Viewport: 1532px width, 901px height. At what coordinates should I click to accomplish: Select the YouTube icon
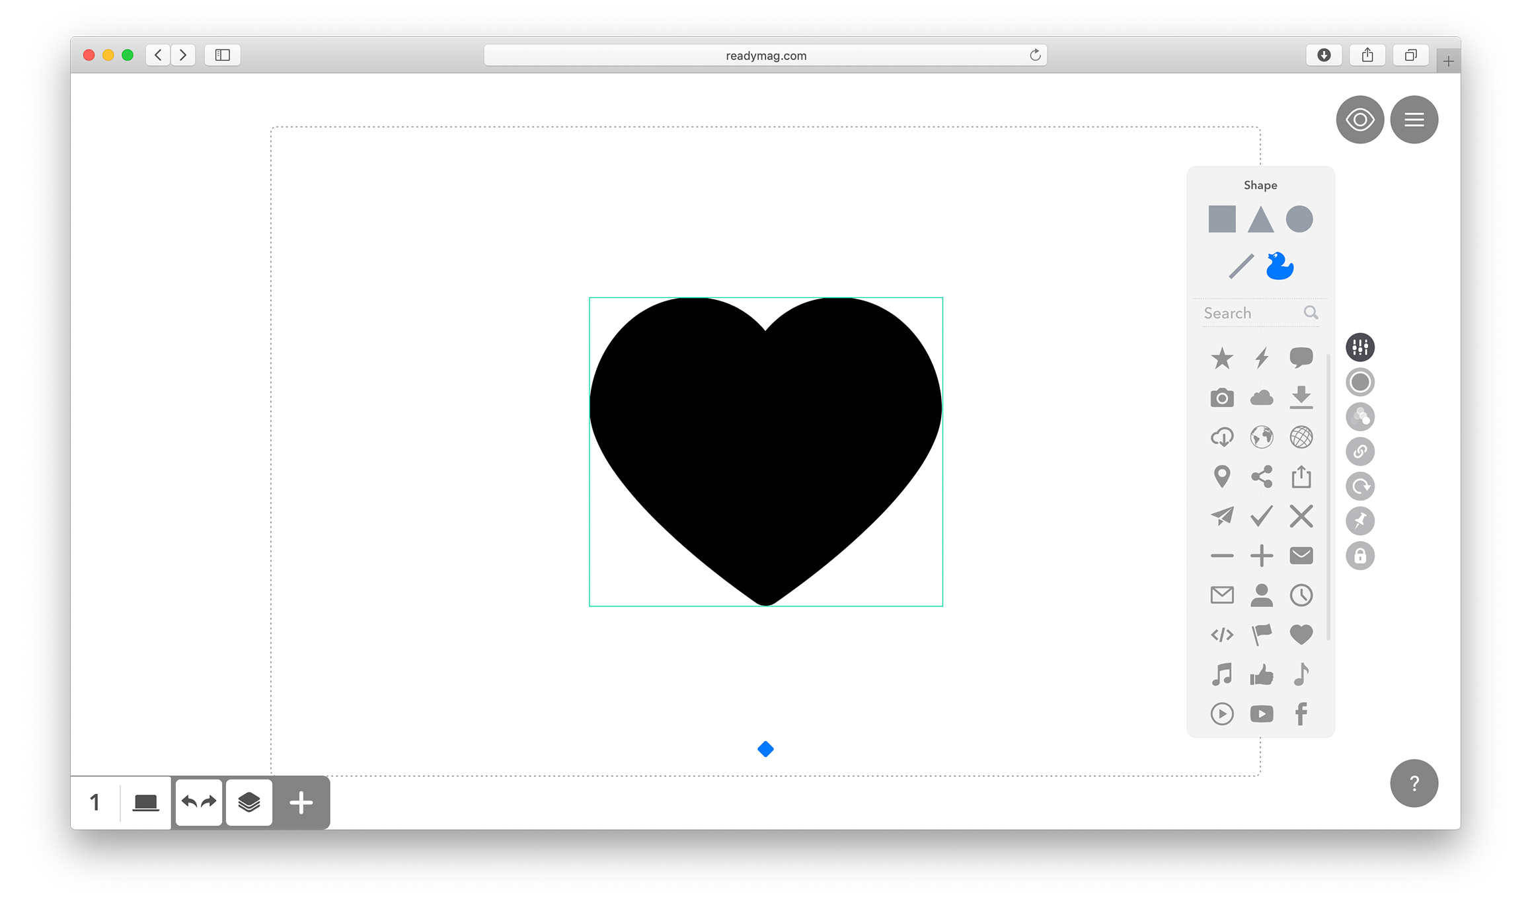(x=1262, y=713)
